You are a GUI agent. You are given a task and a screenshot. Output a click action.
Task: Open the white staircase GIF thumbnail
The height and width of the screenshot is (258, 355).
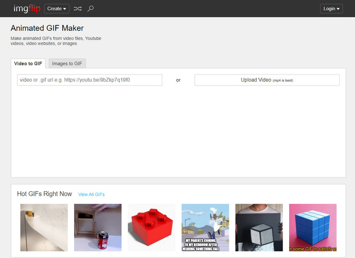(x=44, y=228)
